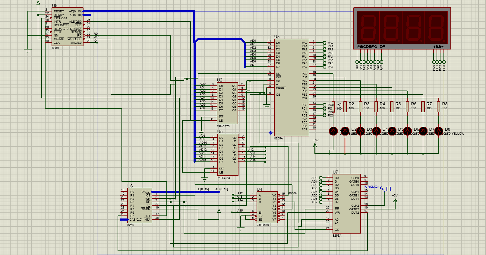Select the D6 LED symbol

[x=408, y=131]
